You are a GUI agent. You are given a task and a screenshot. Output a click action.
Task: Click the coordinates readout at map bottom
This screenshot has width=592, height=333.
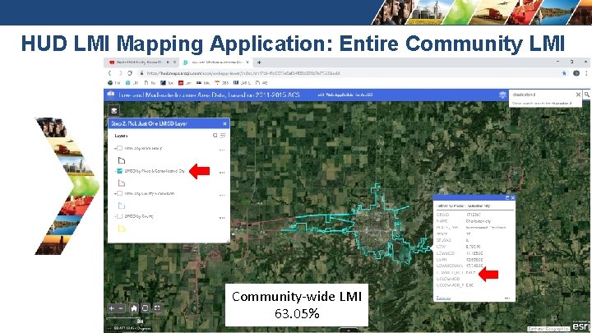tap(132, 328)
